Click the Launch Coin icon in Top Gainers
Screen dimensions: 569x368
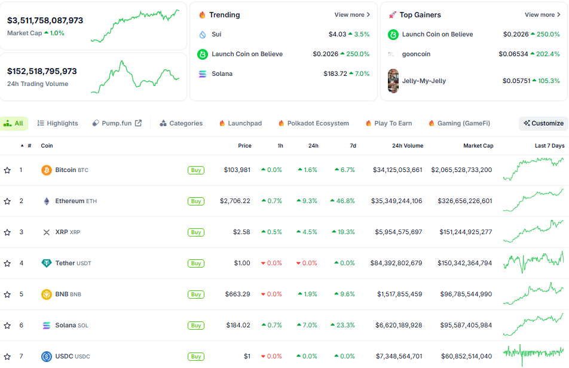(x=393, y=35)
